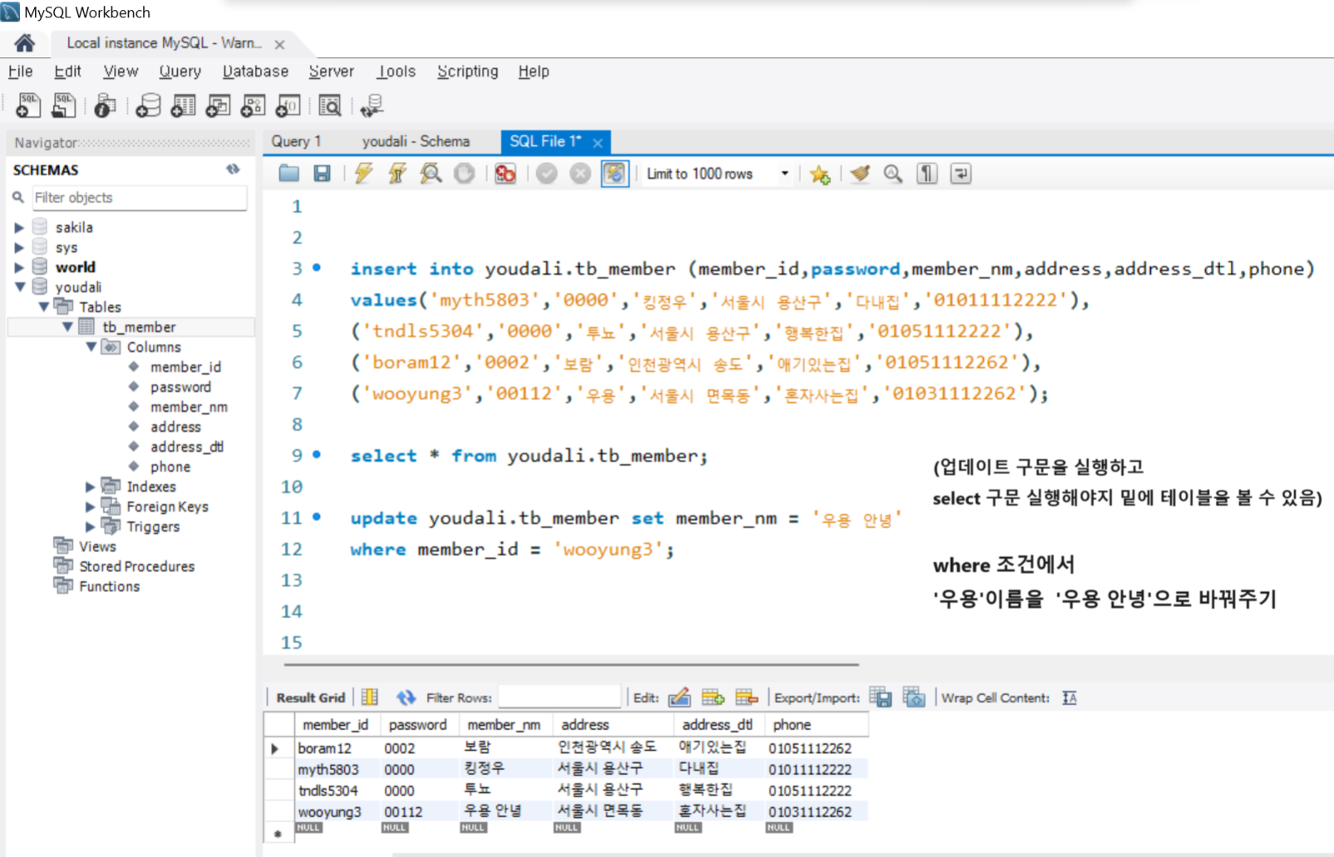Expand the sakila schema
Viewport: 1334px width, 857px height.
coord(19,228)
